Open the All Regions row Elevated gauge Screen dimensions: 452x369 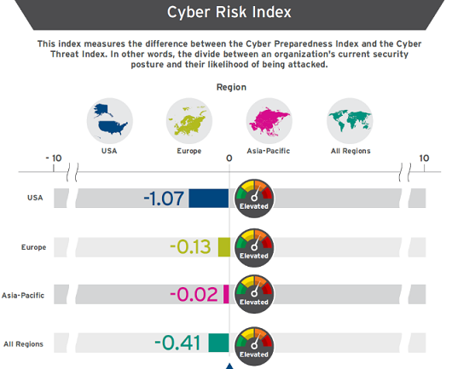pos(254,347)
